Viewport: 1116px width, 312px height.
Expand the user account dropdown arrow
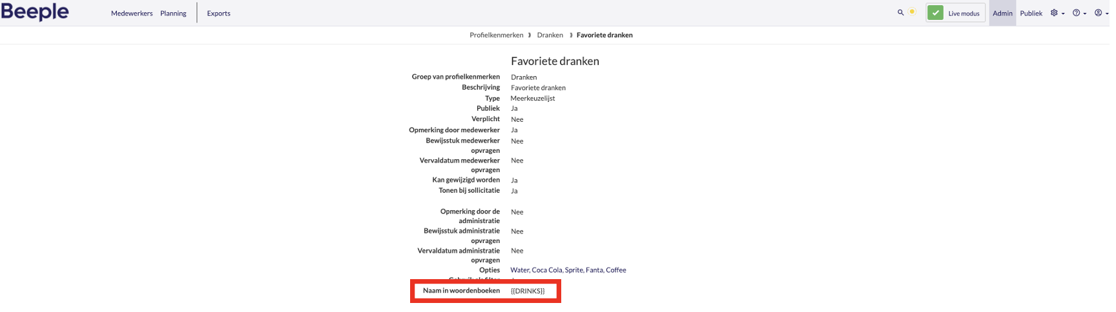click(1107, 14)
